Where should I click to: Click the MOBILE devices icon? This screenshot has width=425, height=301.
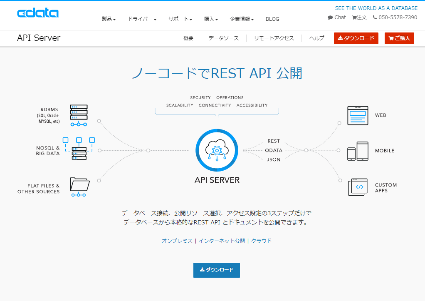coord(358,151)
